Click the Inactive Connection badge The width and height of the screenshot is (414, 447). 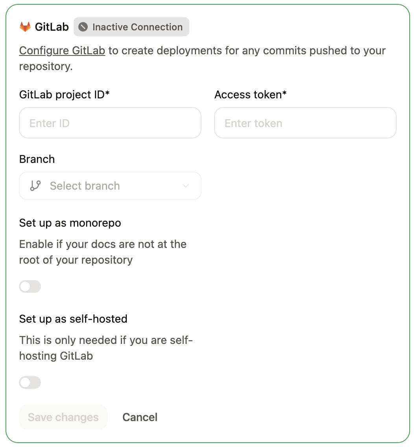point(131,27)
